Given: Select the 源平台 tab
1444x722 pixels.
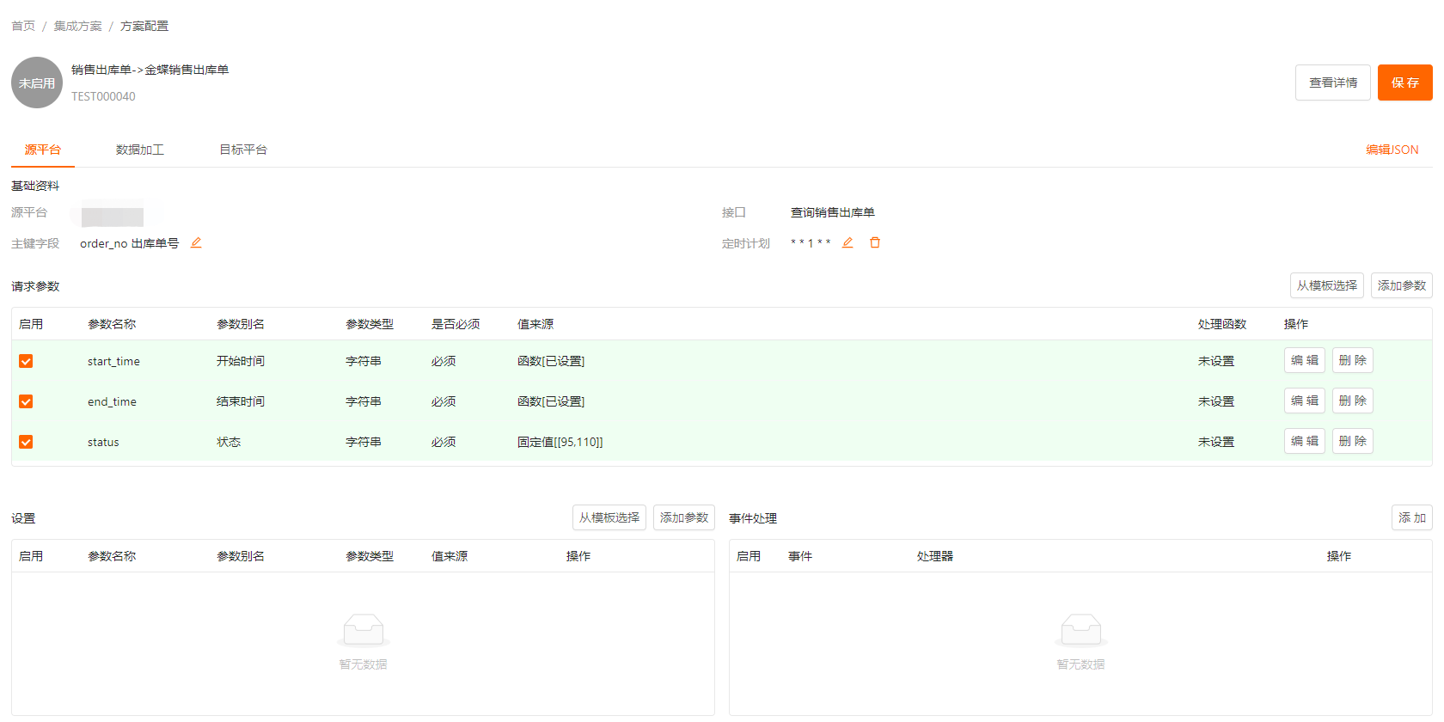Looking at the screenshot, I should click(43, 150).
